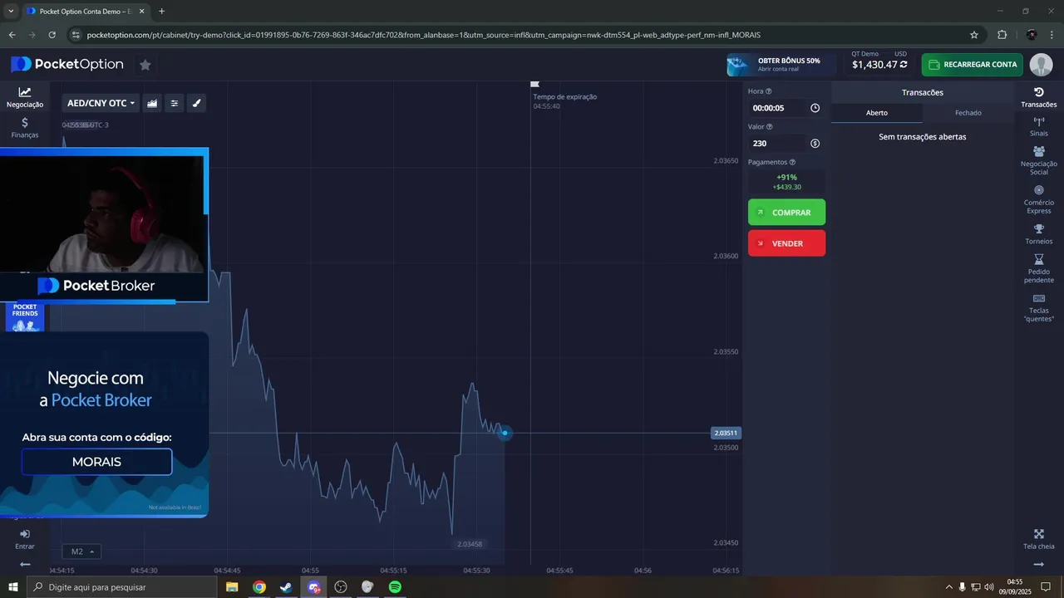Screen dimensions: 1064x598
Task: Select the drawing brush tool
Action: pyautogui.click(x=197, y=103)
